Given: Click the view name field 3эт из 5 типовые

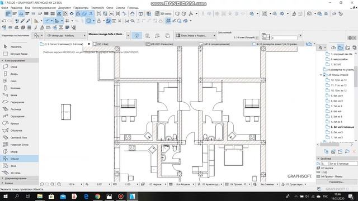Looking at the screenshot, I should click(x=343, y=164).
